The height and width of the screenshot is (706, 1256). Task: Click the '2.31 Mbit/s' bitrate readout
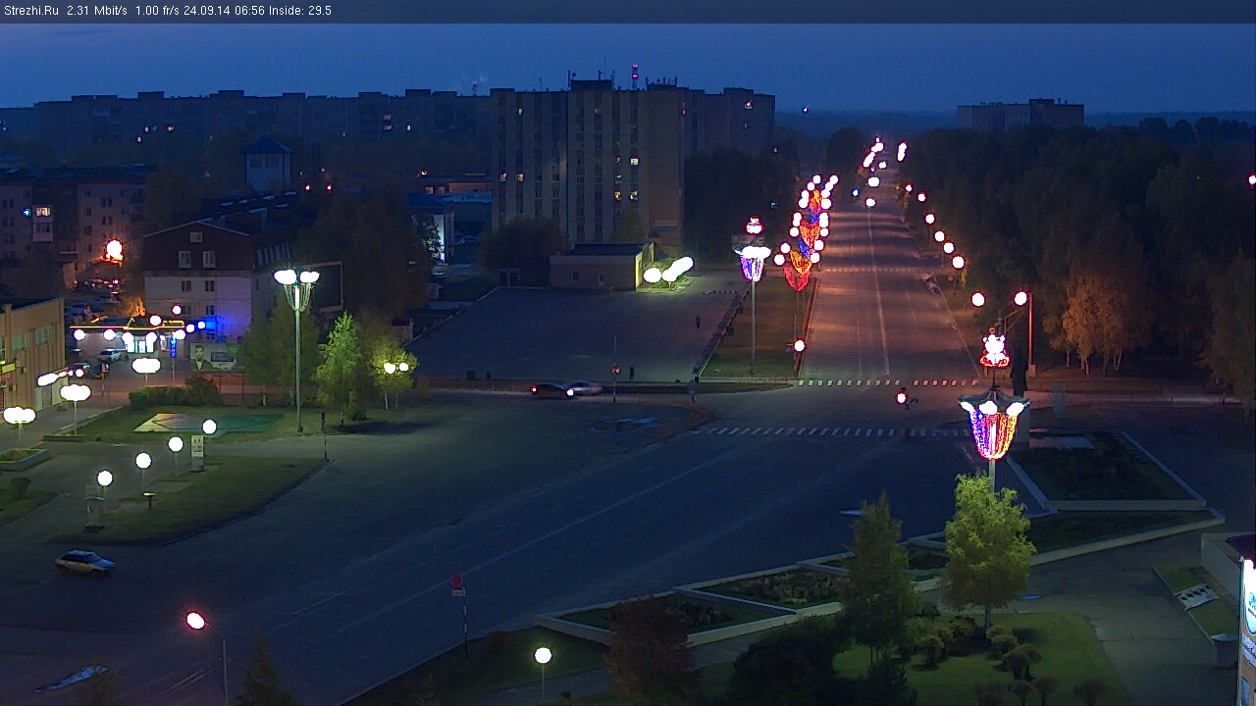(97, 11)
